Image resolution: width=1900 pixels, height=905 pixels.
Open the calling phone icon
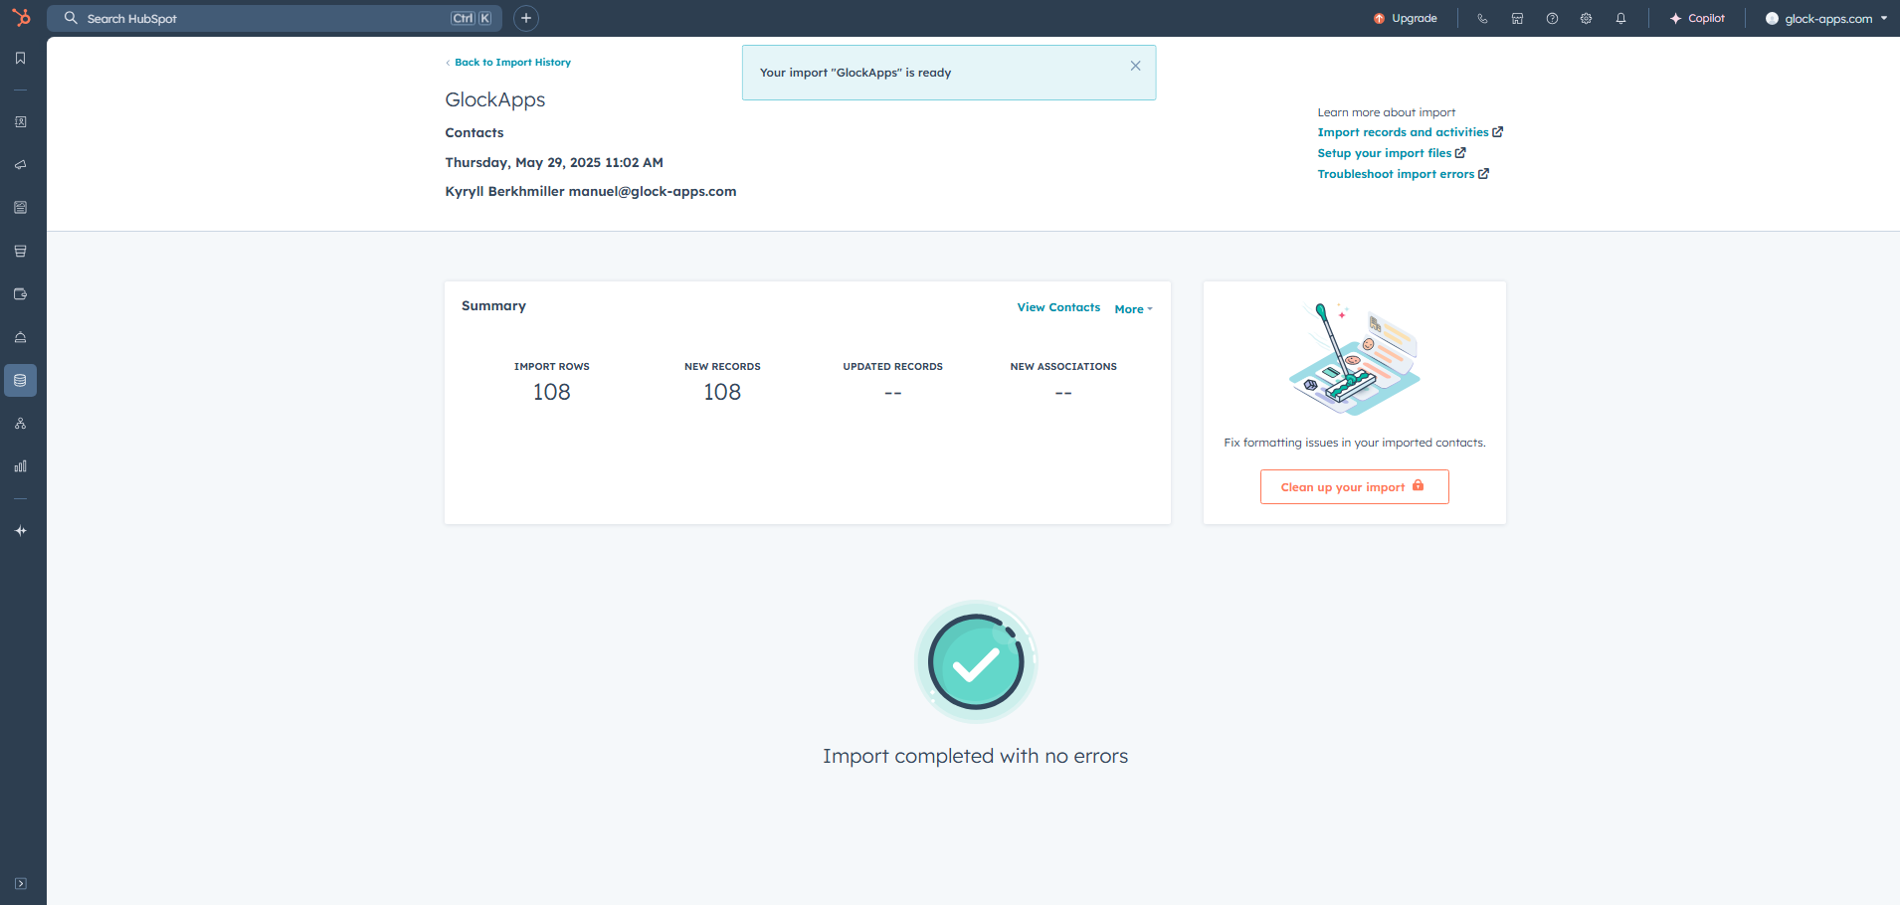(x=1482, y=18)
